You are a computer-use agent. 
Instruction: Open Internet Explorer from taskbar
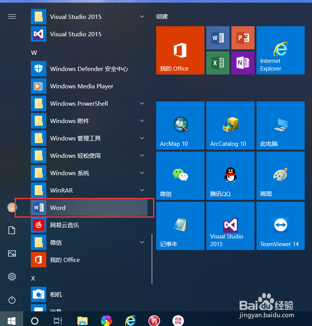[x=130, y=321]
